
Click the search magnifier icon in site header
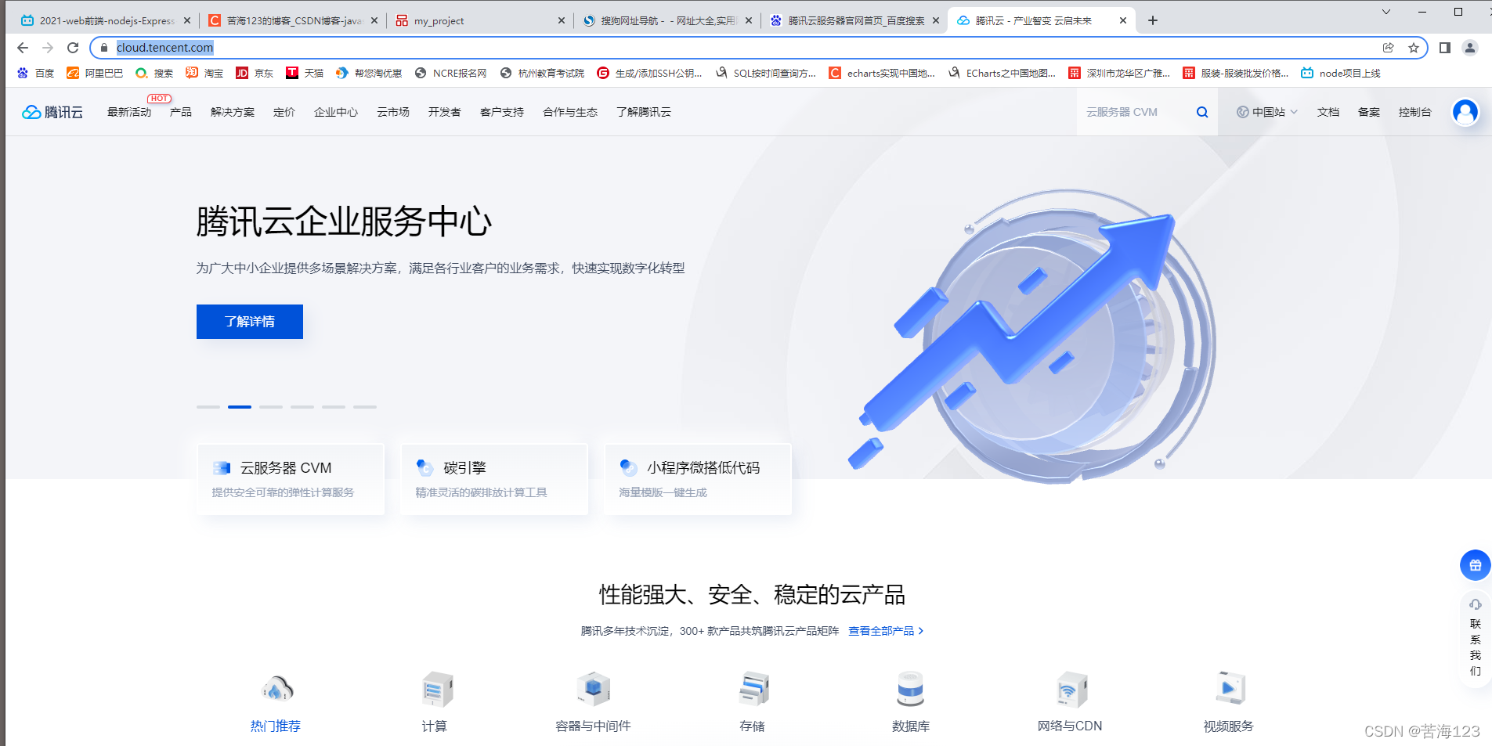click(x=1202, y=112)
